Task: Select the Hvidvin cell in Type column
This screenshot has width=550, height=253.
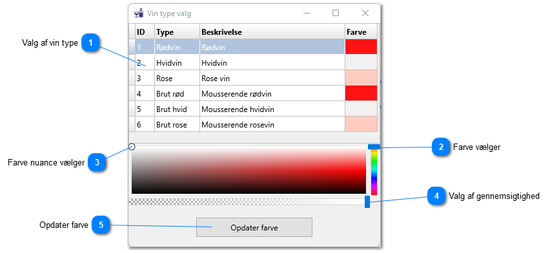Action: coord(177,62)
